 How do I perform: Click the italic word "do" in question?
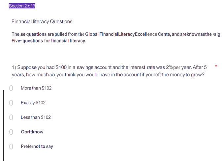(x=52, y=75)
